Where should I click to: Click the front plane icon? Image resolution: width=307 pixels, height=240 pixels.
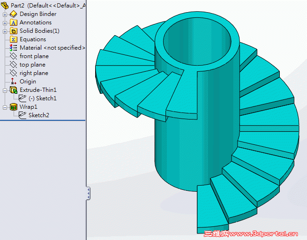tap(13, 56)
